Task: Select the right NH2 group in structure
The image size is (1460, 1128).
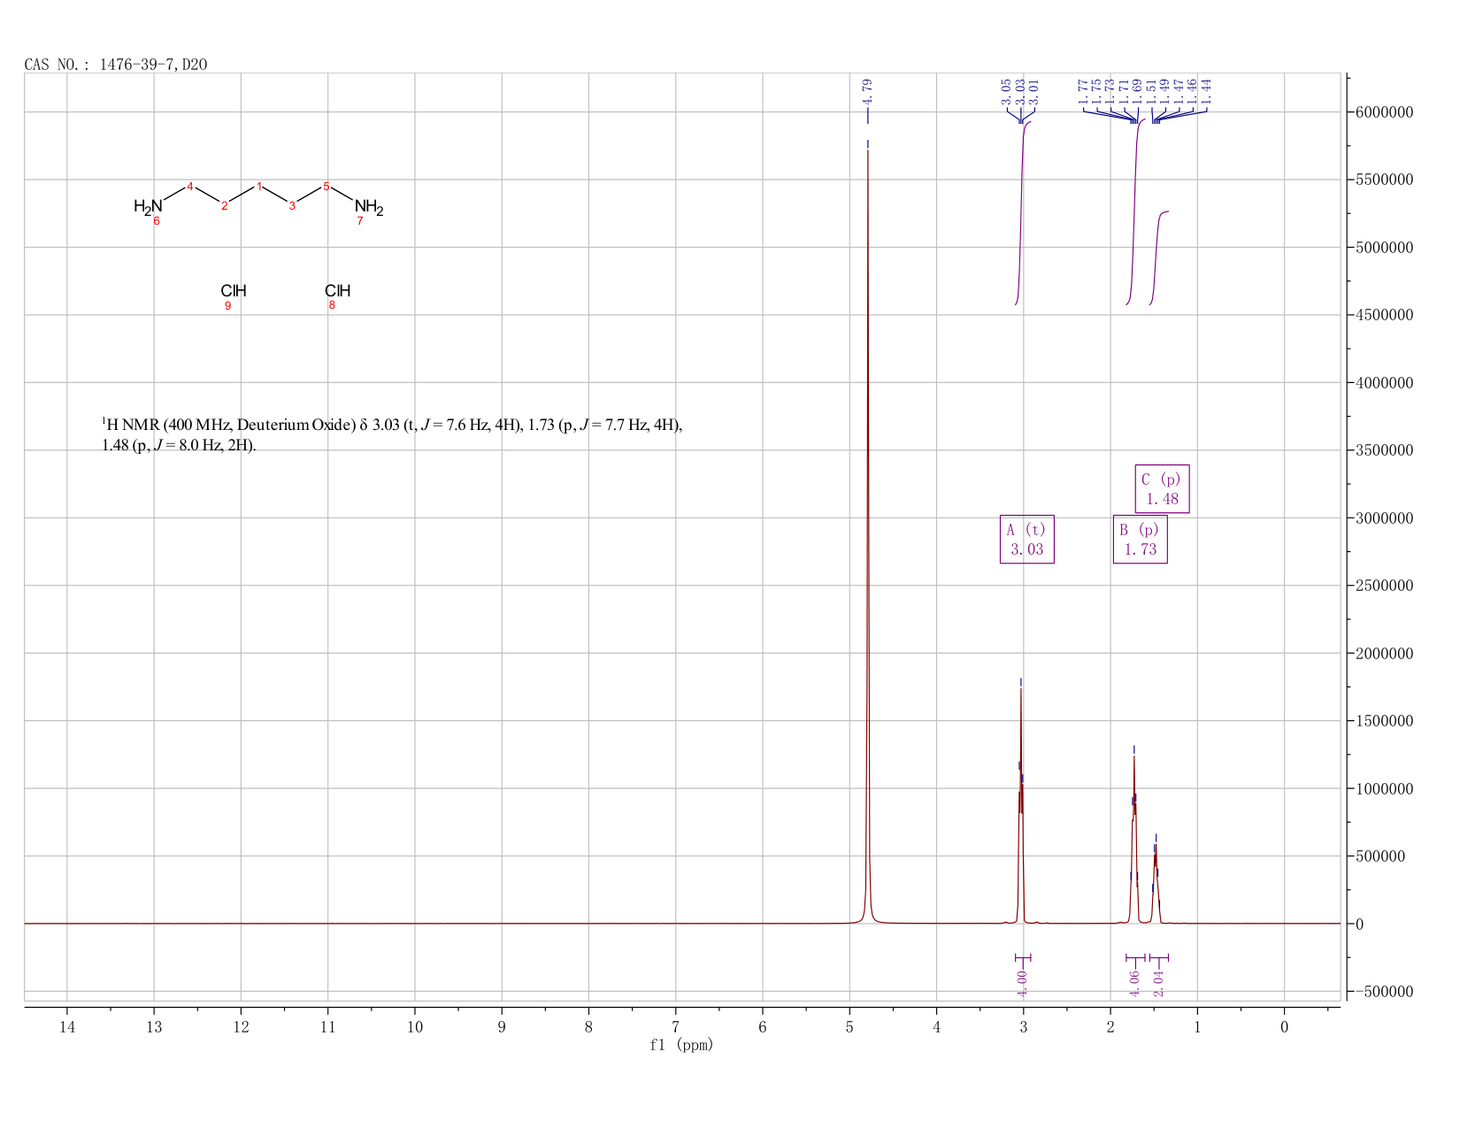Action: (369, 208)
